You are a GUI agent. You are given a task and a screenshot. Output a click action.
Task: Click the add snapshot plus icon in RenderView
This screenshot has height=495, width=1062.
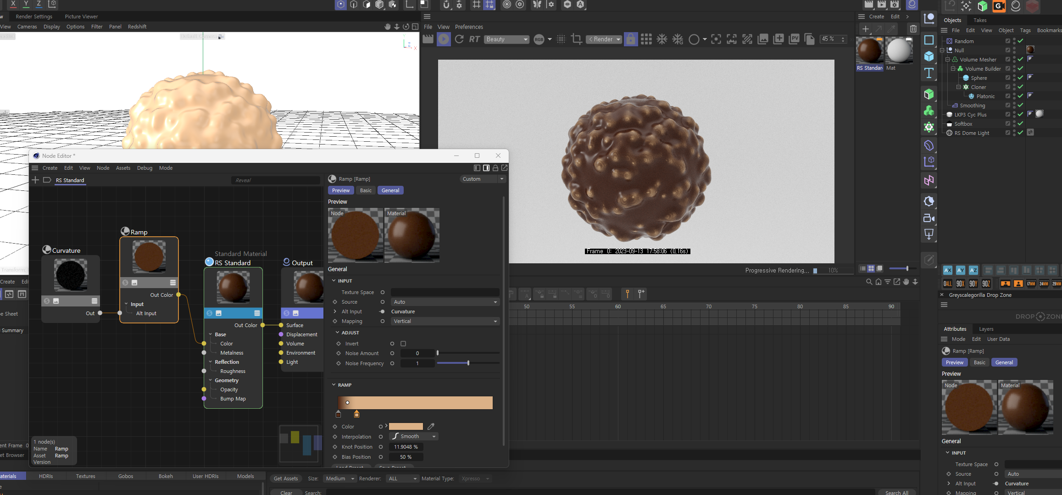[778, 39]
